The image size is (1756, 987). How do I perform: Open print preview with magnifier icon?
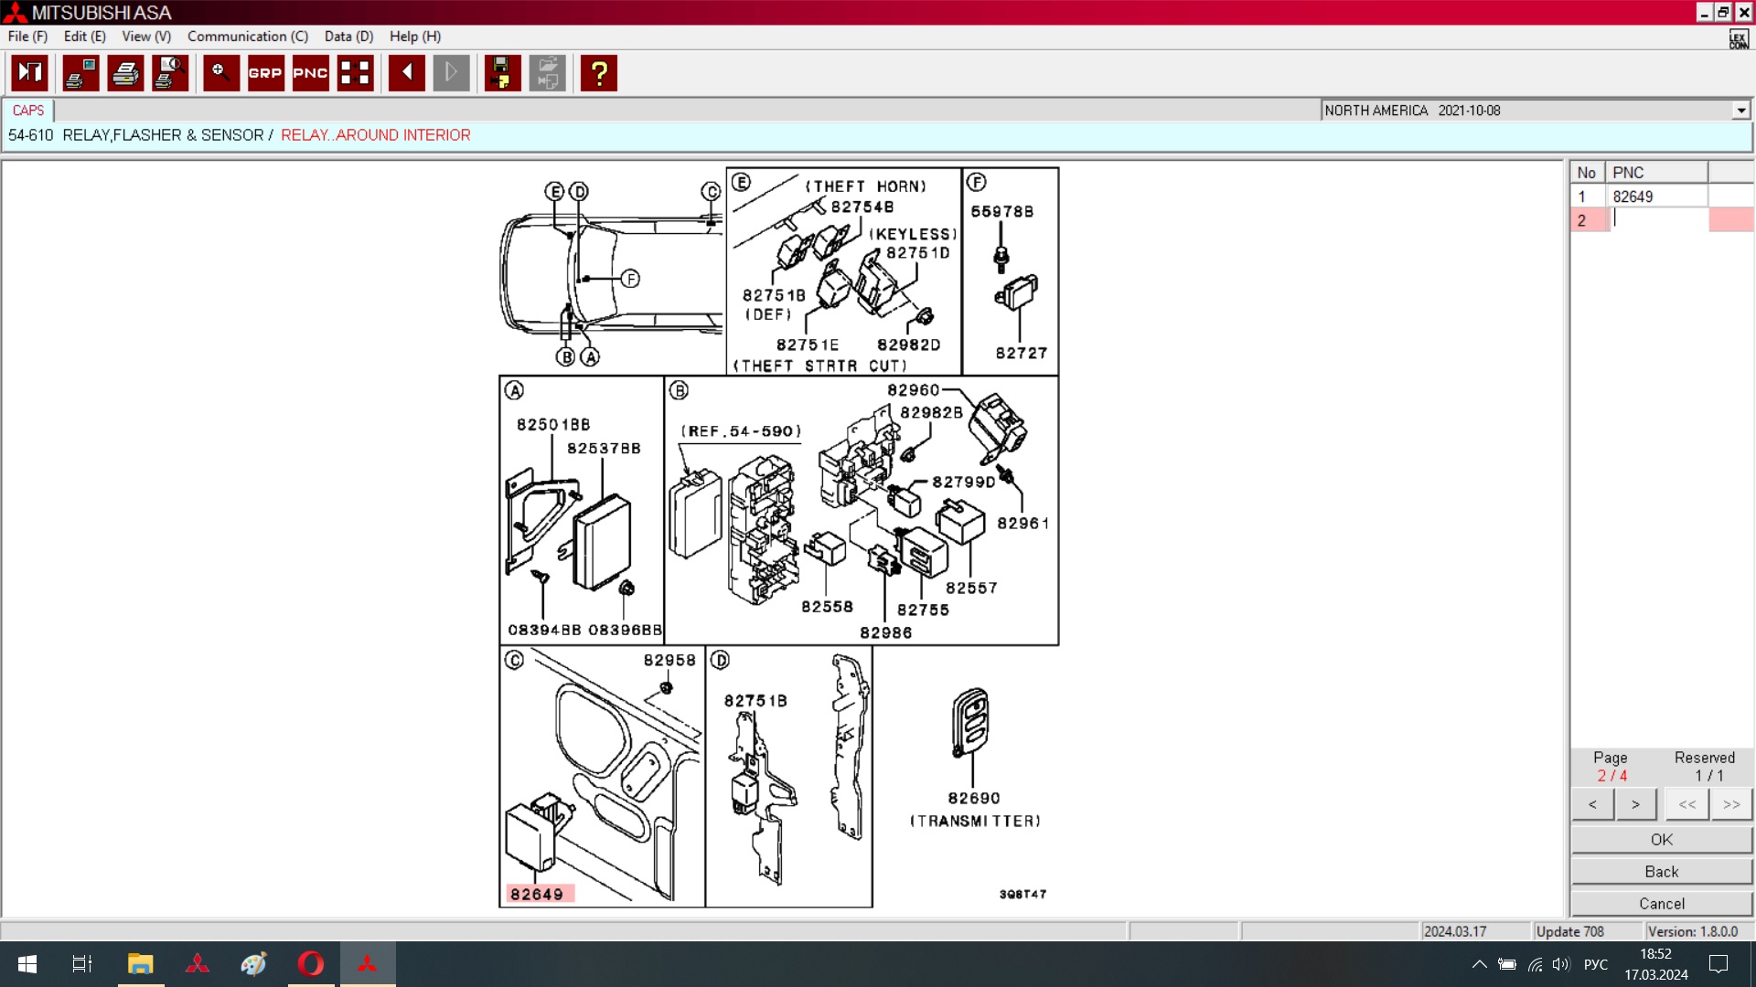coord(170,73)
